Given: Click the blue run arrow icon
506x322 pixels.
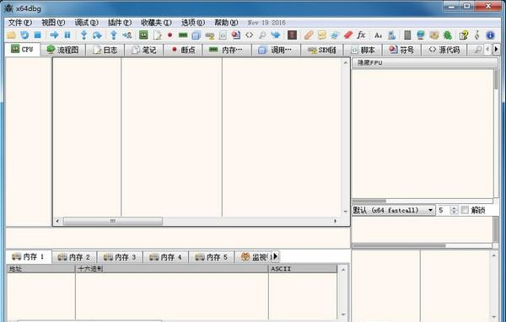Looking at the screenshot, I should [x=54, y=35].
